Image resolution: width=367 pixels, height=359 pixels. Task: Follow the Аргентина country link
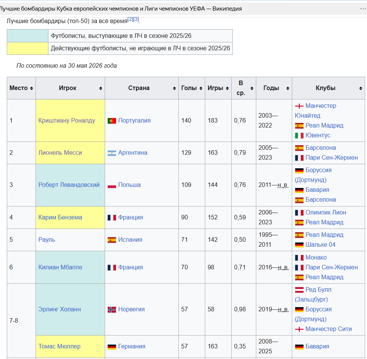pos(133,152)
